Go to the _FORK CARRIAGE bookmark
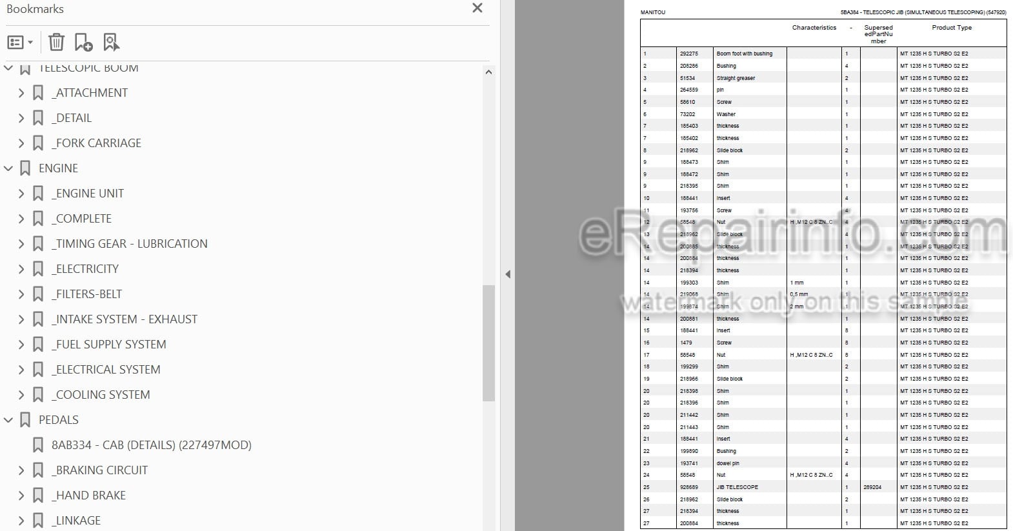Screen dimensions: 1013x531 point(96,143)
